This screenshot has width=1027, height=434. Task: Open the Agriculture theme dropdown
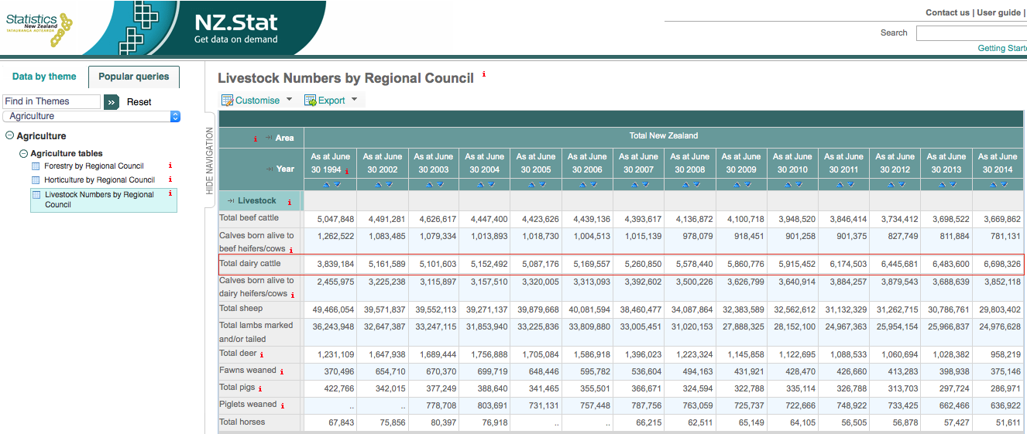[91, 116]
